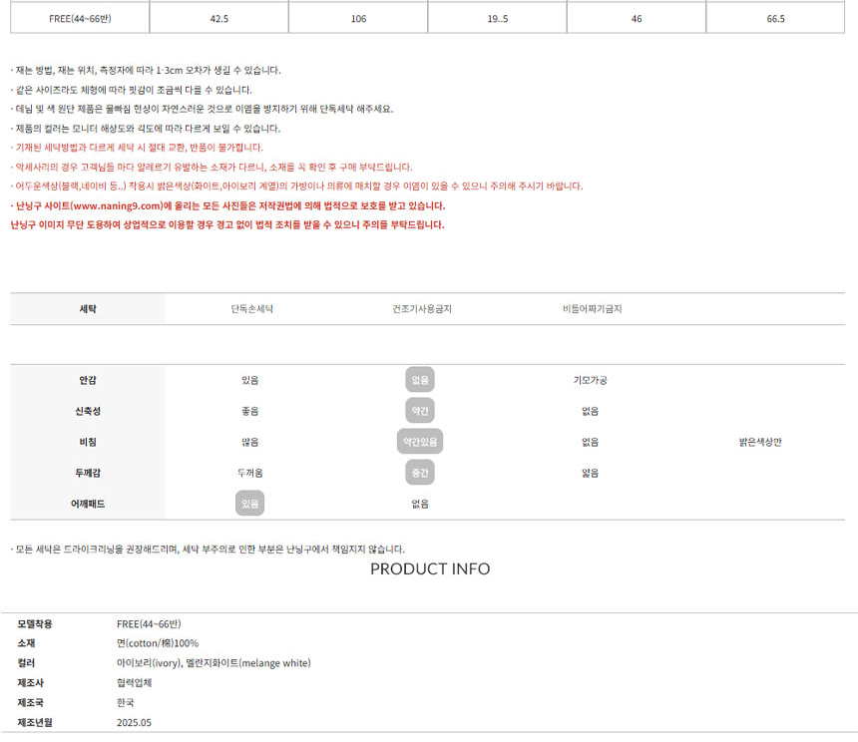Click 밝은색상만 in the 비침 row
Image resolution: width=858 pixels, height=742 pixels.
point(760,442)
